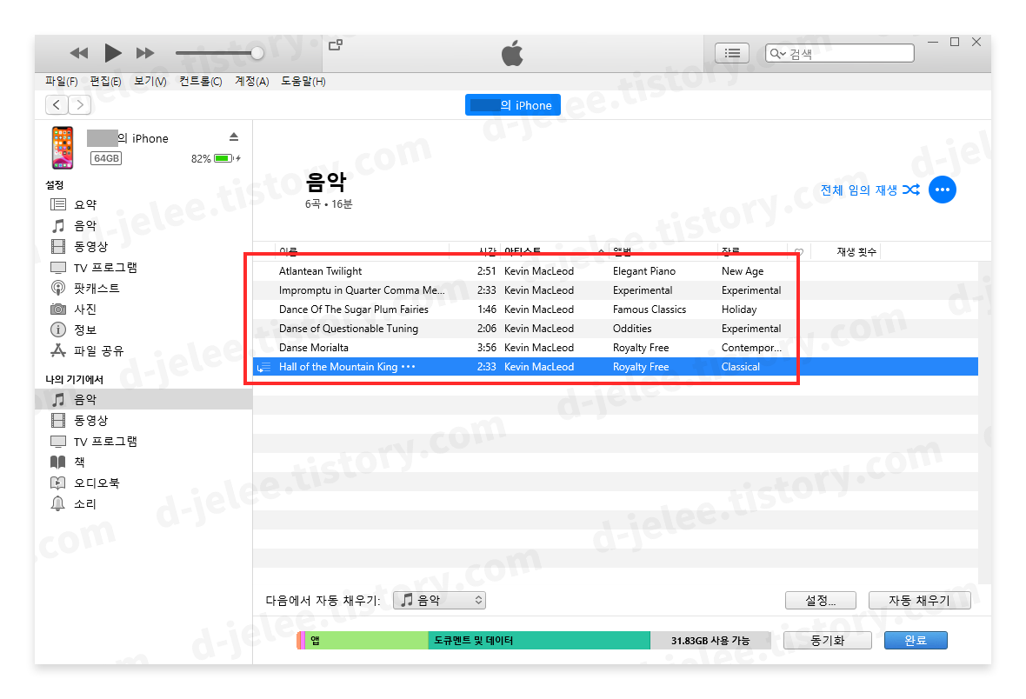Select 음악 under 나의 기기에서

pyautogui.click(x=143, y=399)
